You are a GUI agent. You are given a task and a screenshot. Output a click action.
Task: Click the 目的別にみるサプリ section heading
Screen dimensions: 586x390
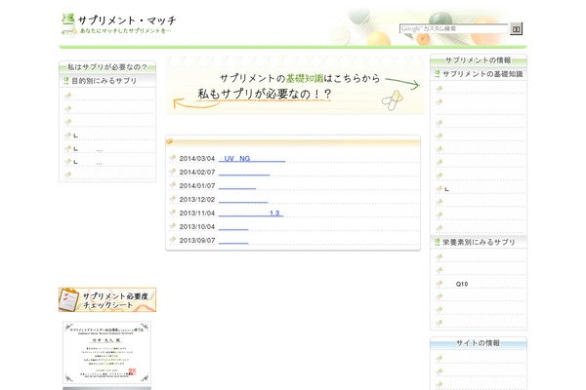104,81
